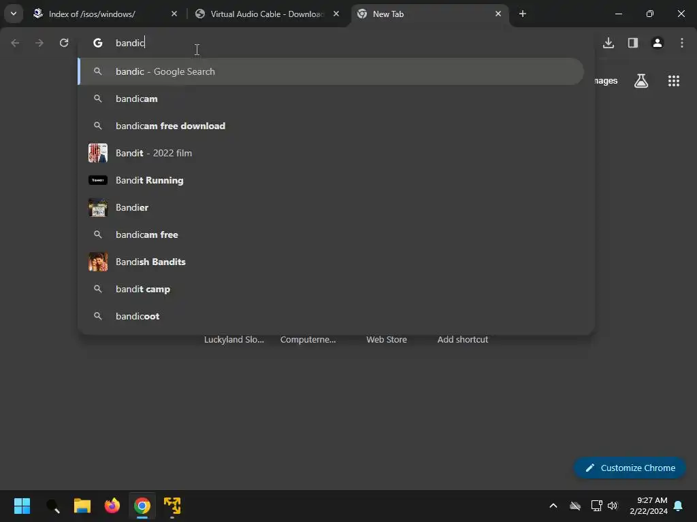Screen dimensions: 697x522
Task: Click the Chrome taskbar icon
Action: pos(142,506)
